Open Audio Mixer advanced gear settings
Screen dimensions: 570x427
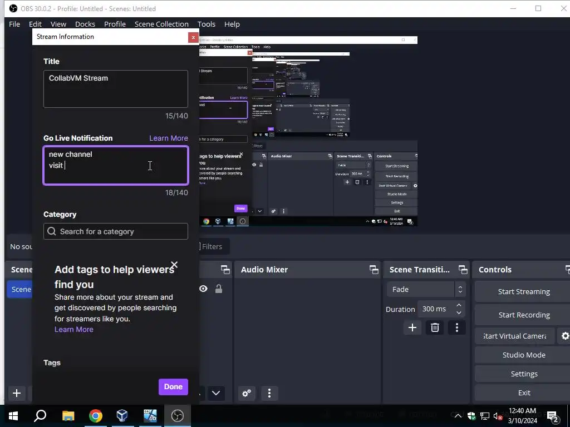click(x=247, y=393)
